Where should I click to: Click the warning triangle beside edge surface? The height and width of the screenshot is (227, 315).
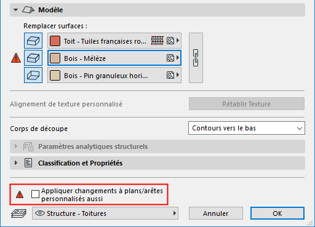pyautogui.click(x=16, y=58)
